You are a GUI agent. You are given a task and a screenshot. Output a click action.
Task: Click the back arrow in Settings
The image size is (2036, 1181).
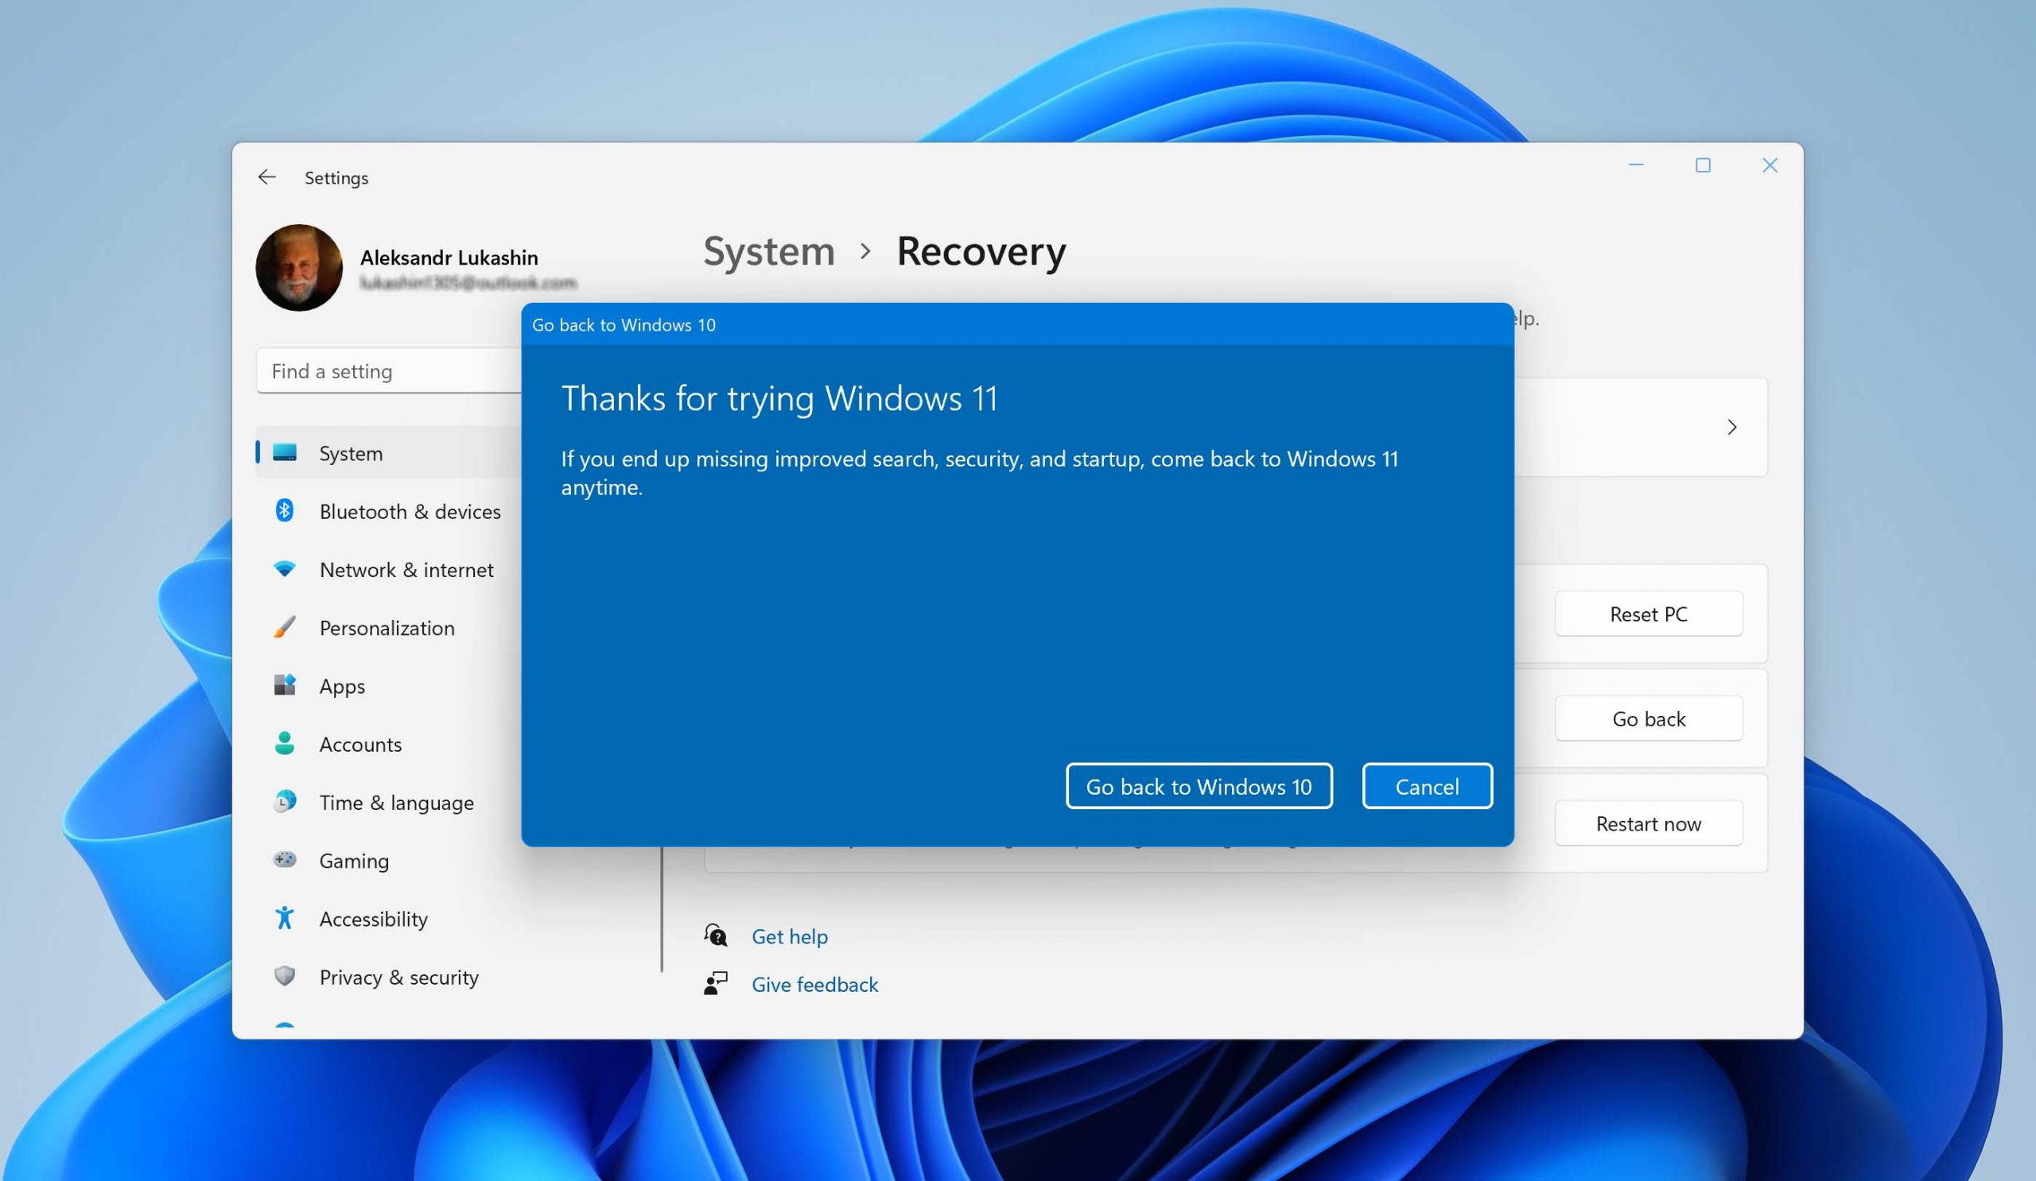pyautogui.click(x=266, y=176)
